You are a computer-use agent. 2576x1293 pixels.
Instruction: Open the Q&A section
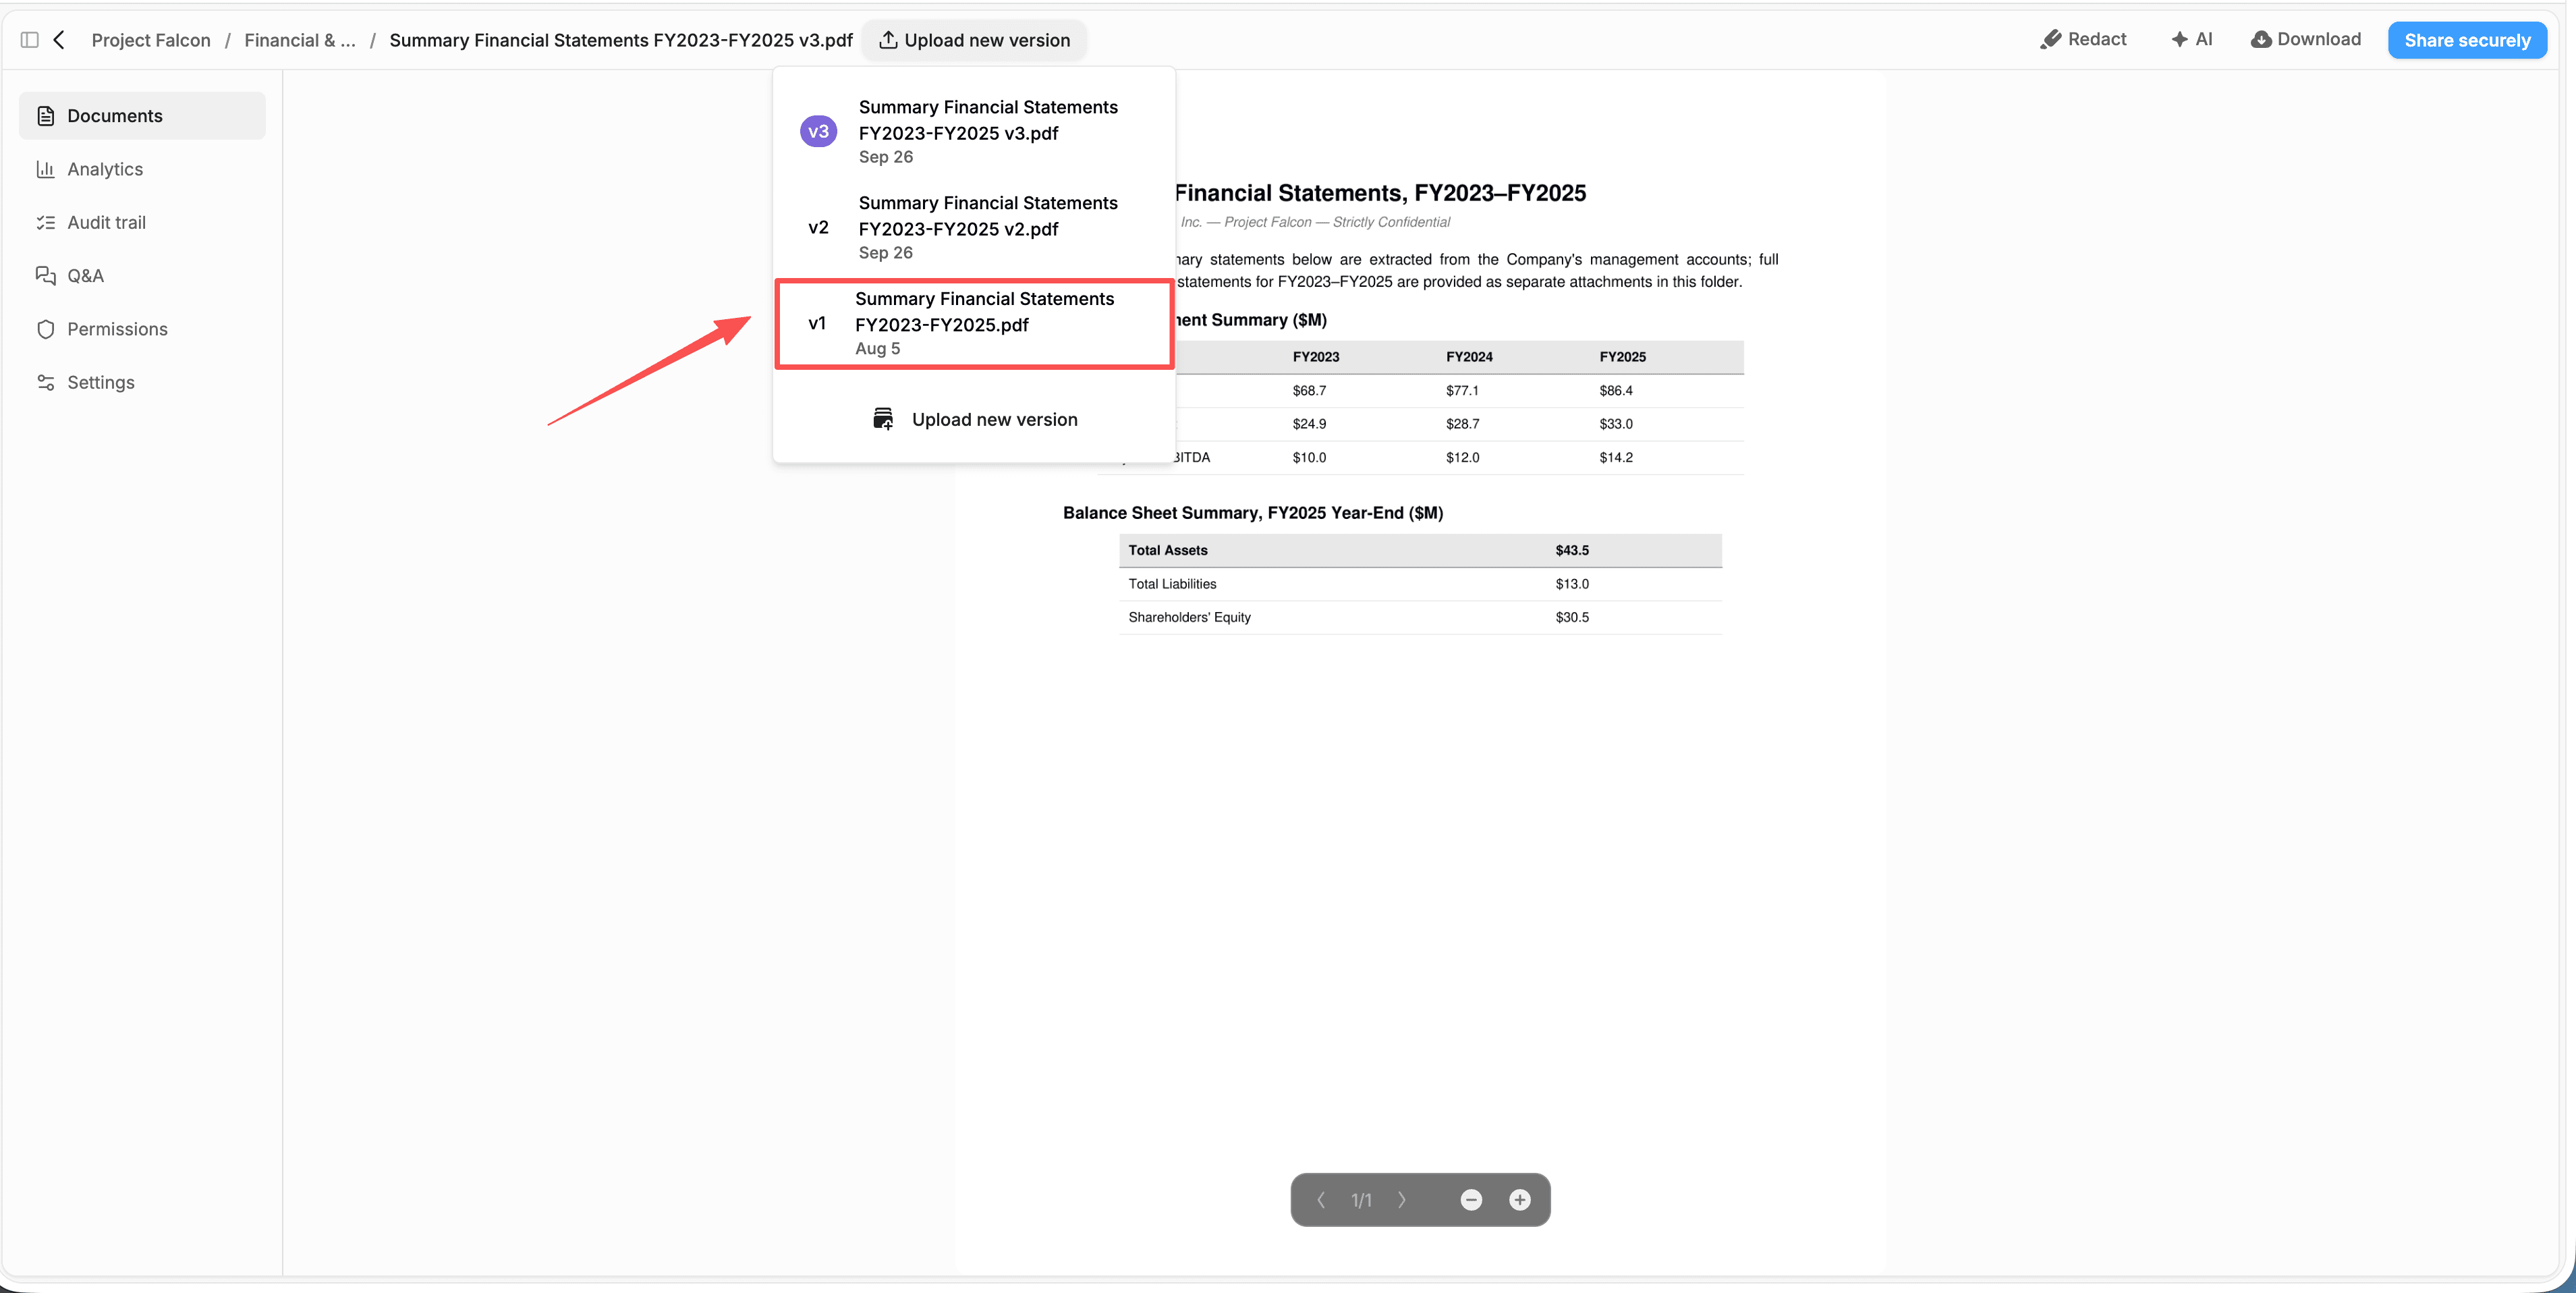pyautogui.click(x=142, y=275)
